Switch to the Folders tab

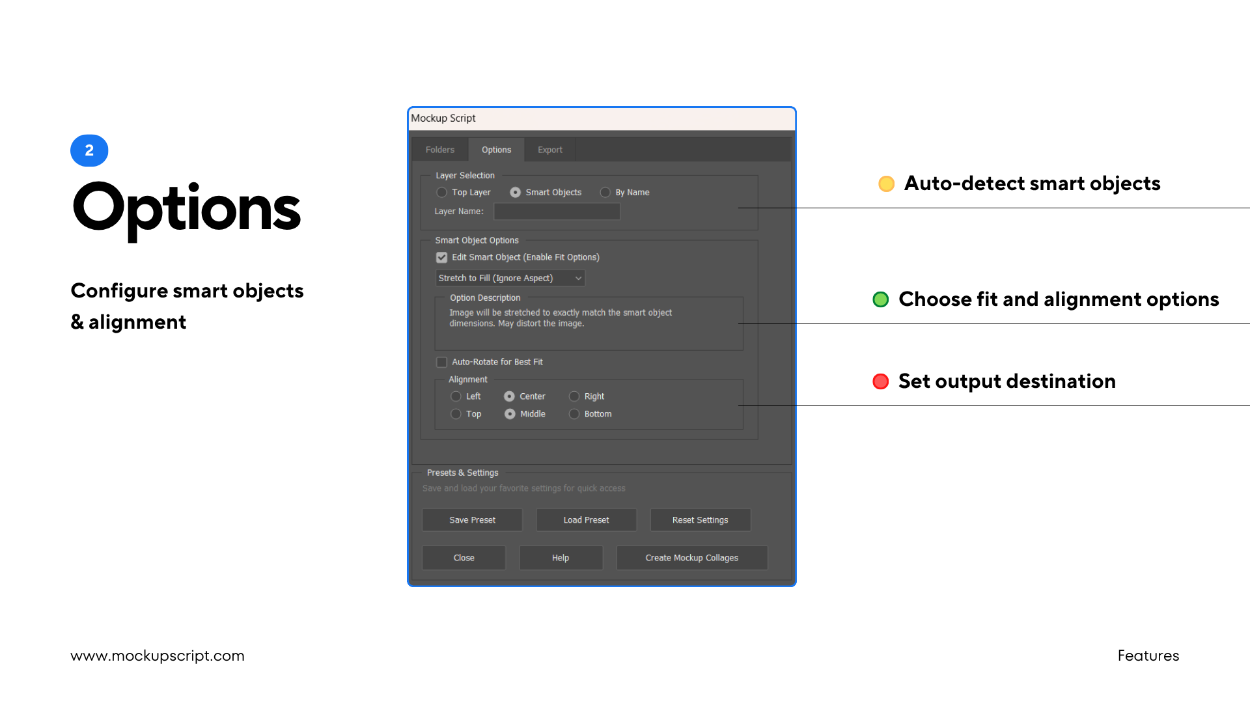pyautogui.click(x=439, y=149)
